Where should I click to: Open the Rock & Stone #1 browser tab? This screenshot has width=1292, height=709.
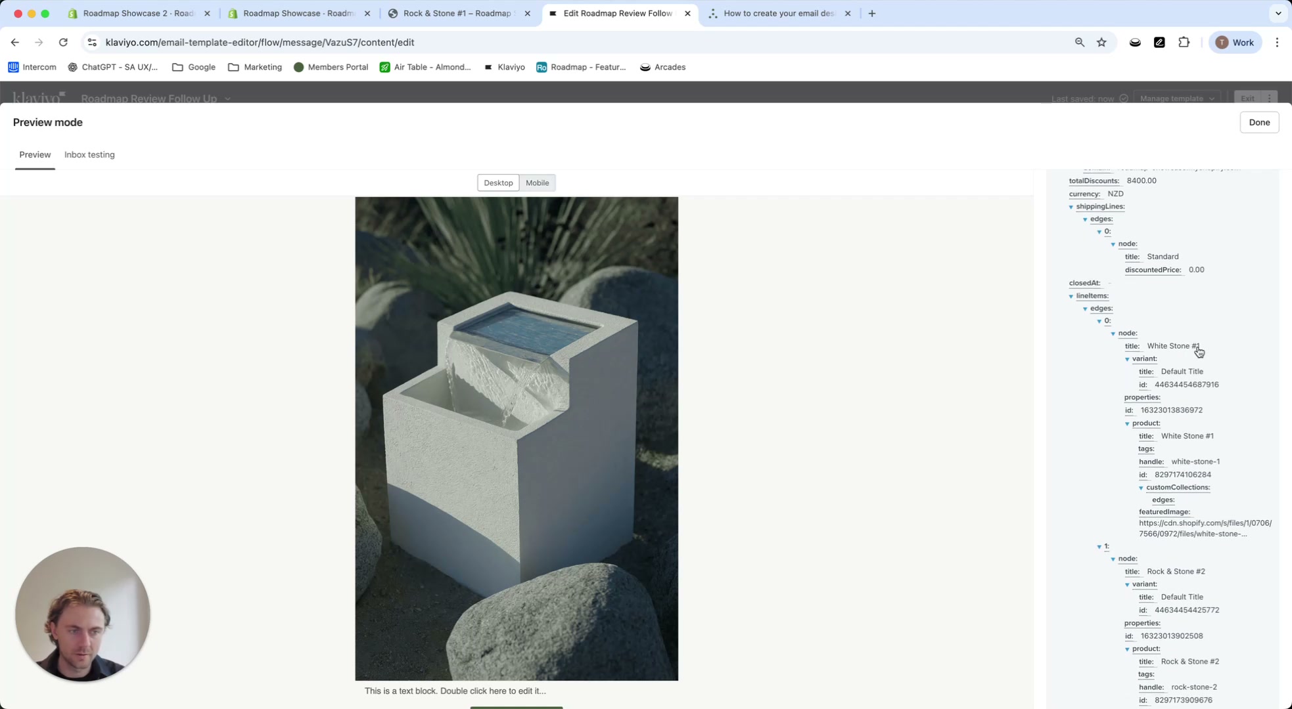(x=453, y=13)
